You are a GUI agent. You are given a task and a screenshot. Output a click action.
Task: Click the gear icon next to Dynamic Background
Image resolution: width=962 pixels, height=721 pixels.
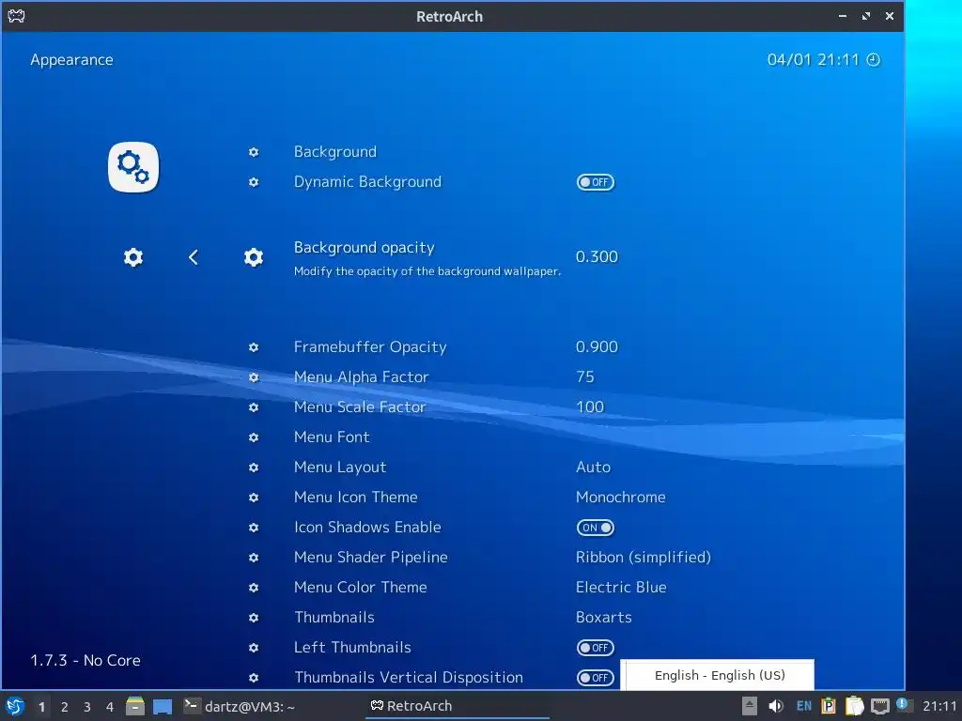click(x=254, y=182)
